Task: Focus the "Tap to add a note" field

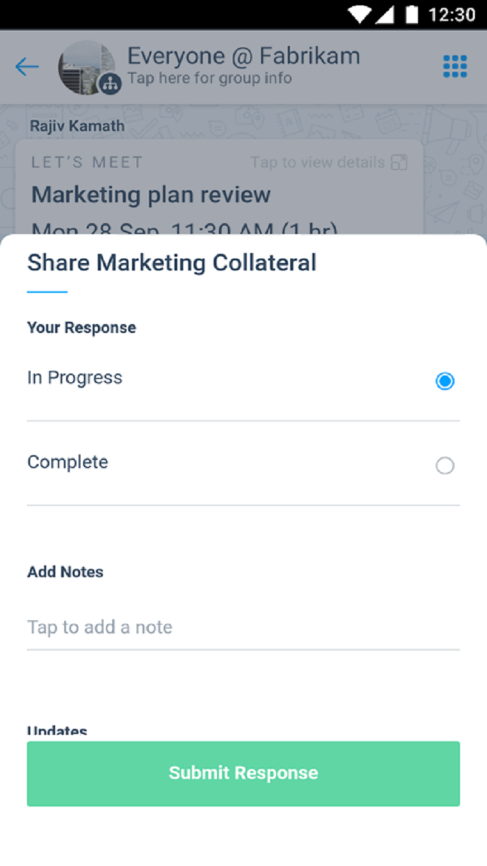Action: pyautogui.click(x=243, y=627)
